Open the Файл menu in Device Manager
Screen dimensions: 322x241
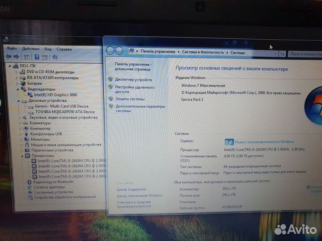click(x=12, y=48)
